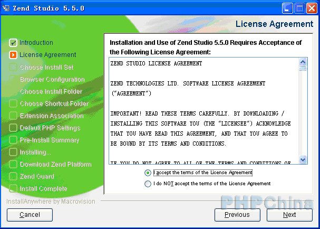320x229 pixels.
Task: Click the Extension Association step
Action: [x=52, y=116]
